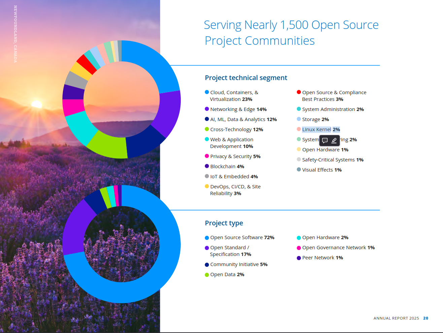Click the gray IoT & Embedded legend dot
The image size is (443, 333).
pos(207,176)
